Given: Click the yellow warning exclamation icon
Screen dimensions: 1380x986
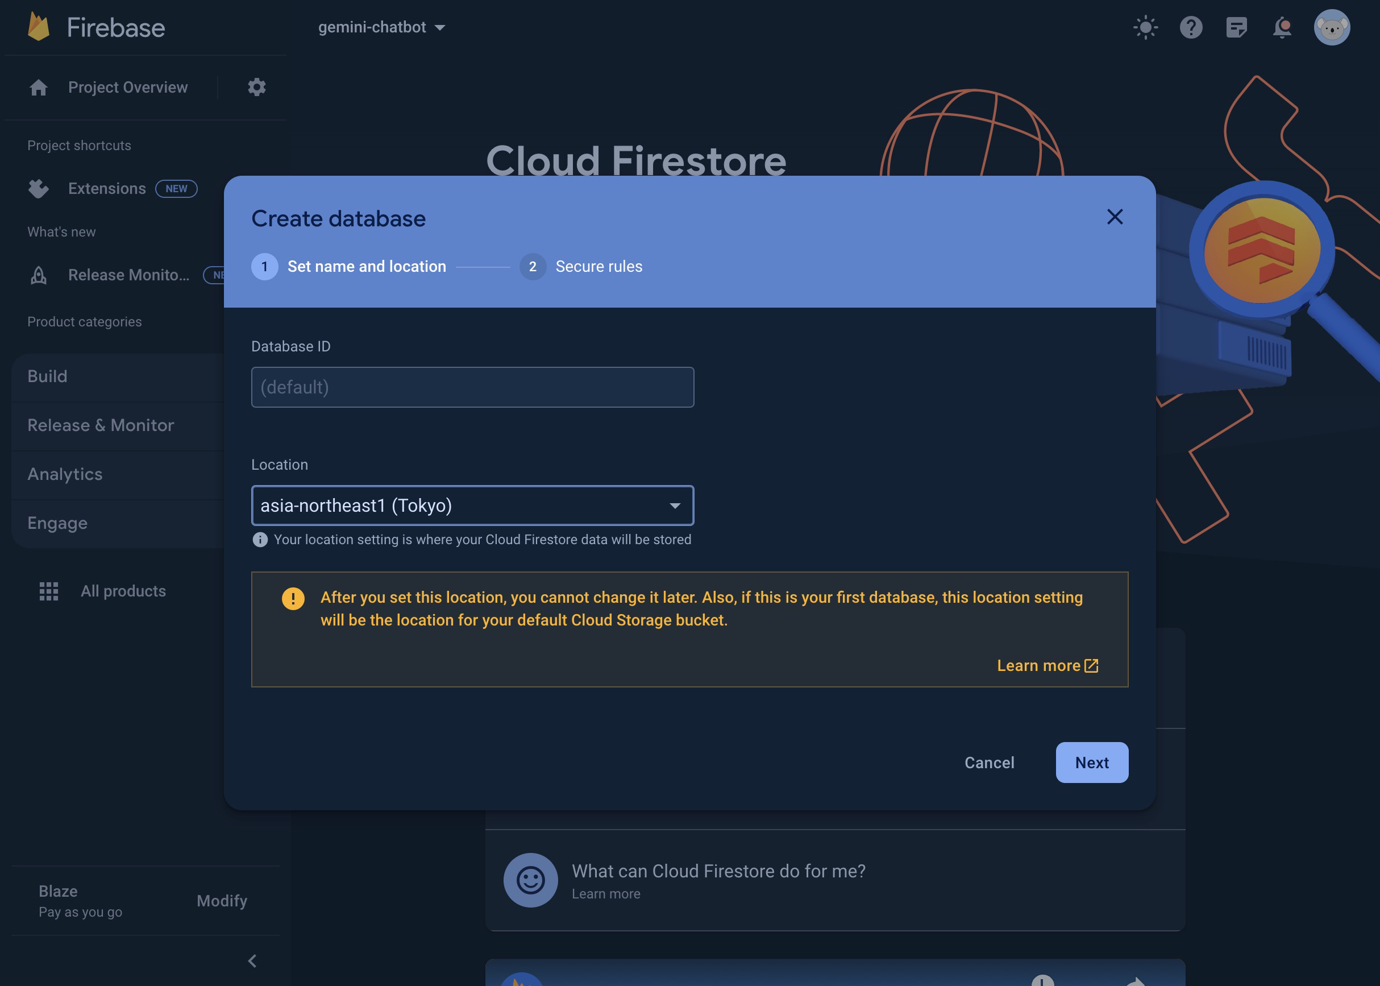Looking at the screenshot, I should (293, 599).
